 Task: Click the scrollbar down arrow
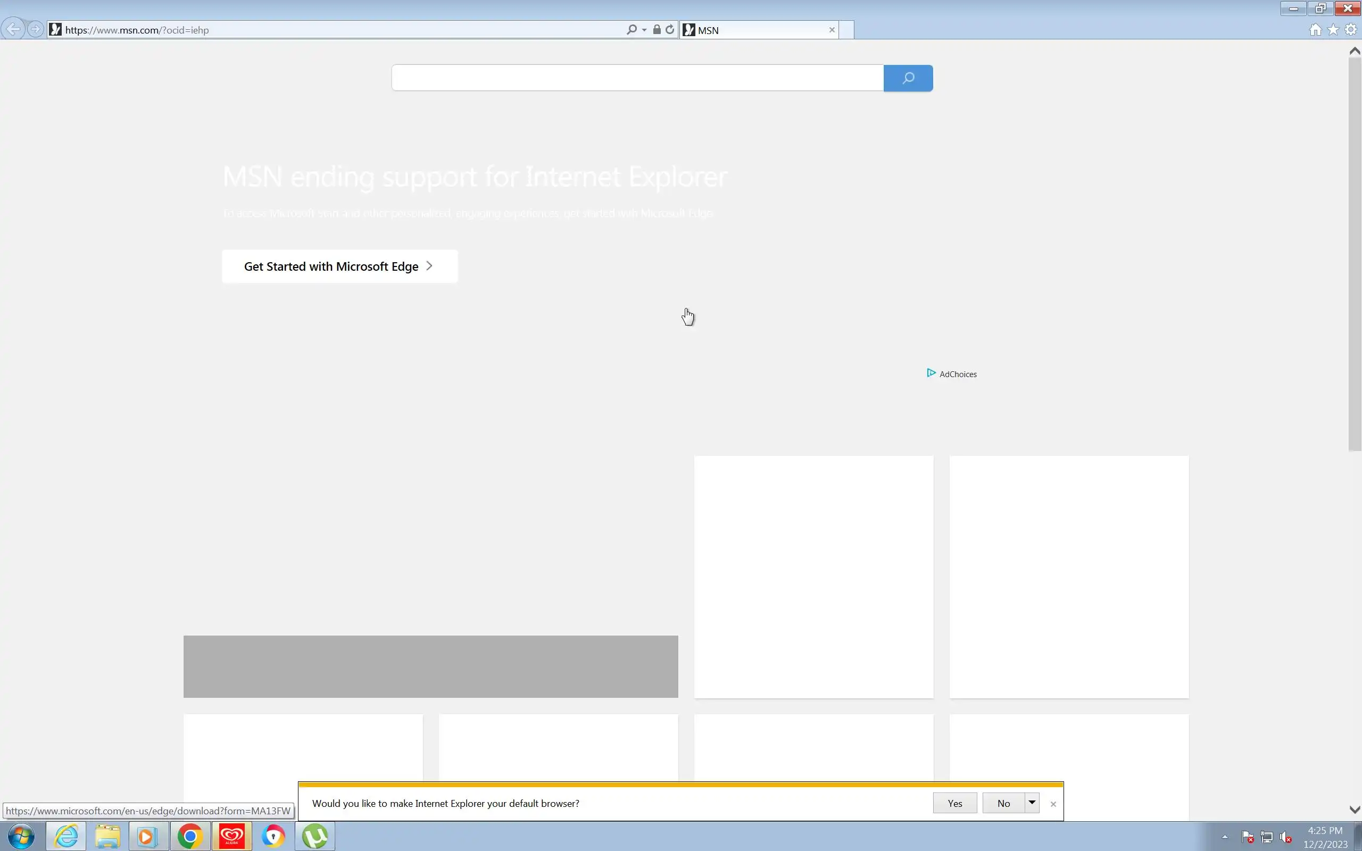[x=1355, y=810]
